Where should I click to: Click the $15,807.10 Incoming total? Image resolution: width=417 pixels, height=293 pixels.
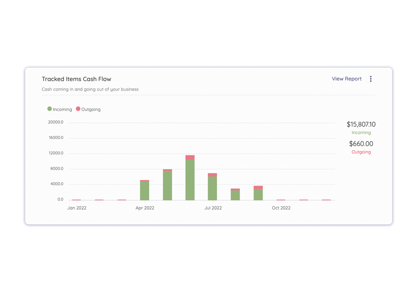(361, 124)
